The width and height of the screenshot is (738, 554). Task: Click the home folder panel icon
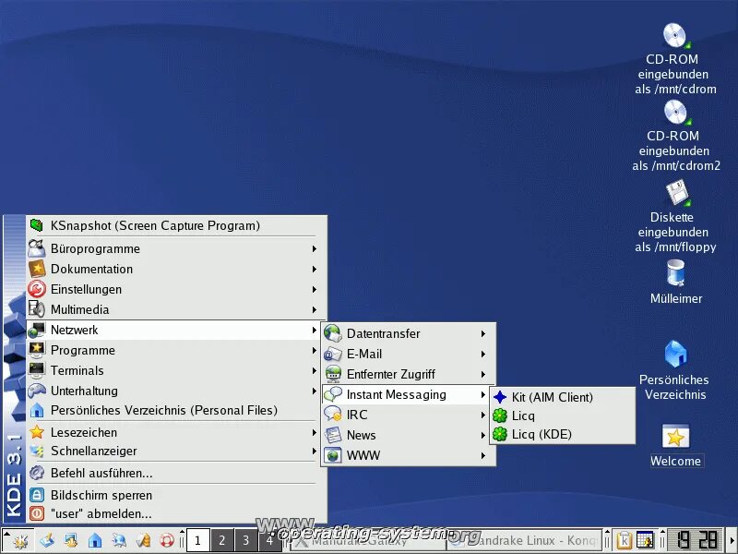95,540
